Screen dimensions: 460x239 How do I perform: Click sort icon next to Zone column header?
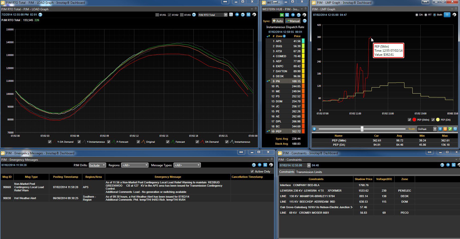tap(284, 36)
